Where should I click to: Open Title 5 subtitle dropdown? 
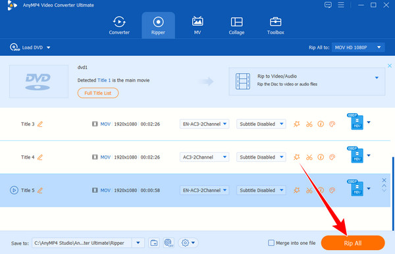[x=261, y=190]
